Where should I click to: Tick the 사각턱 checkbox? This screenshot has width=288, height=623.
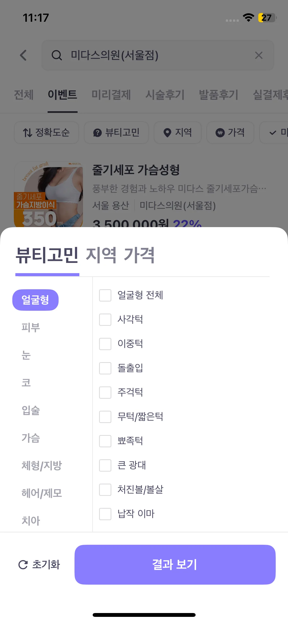click(x=105, y=320)
